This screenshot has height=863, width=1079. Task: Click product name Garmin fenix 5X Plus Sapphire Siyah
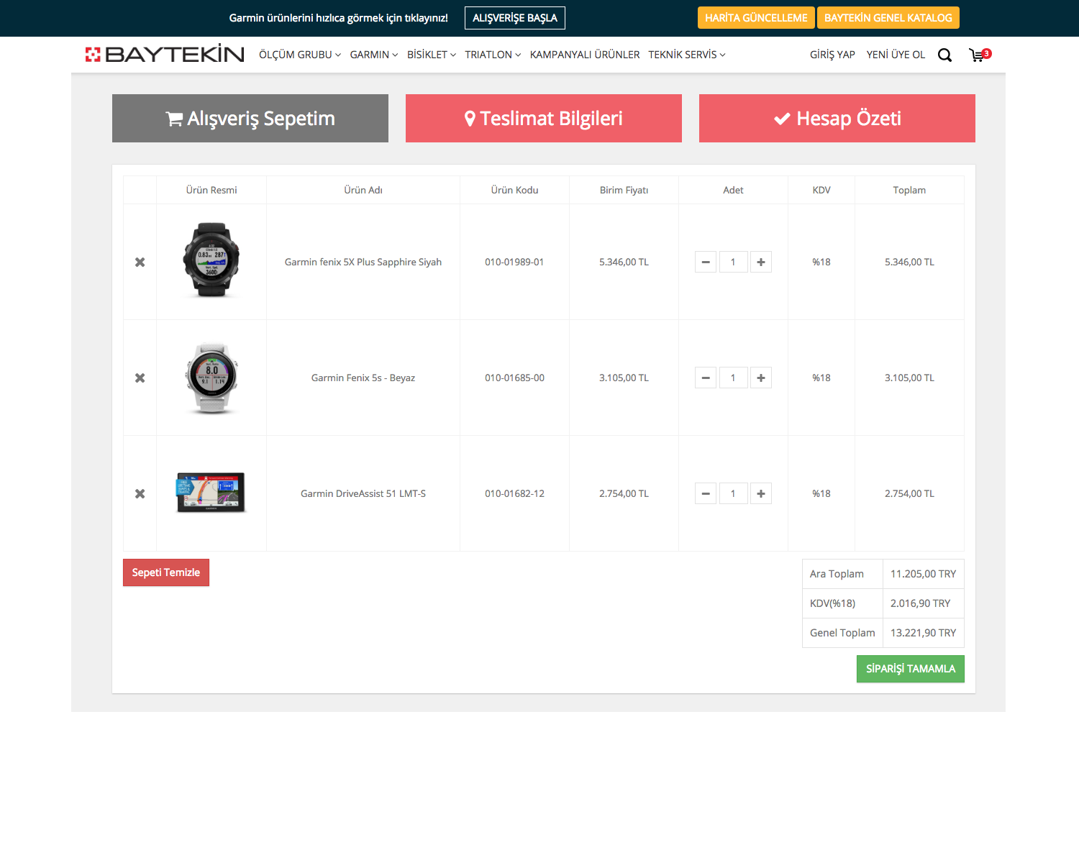(x=363, y=262)
